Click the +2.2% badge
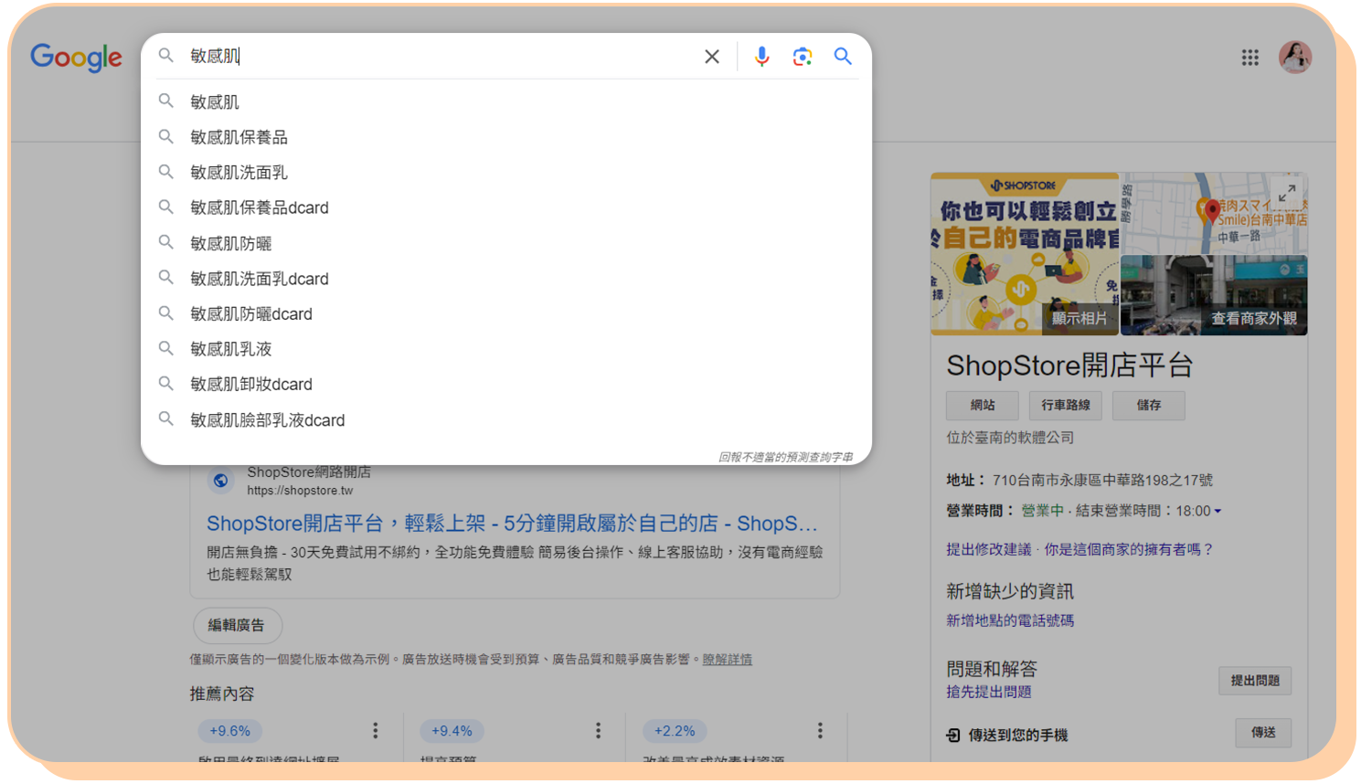Screen dimensions: 1361x784 coord(675,731)
